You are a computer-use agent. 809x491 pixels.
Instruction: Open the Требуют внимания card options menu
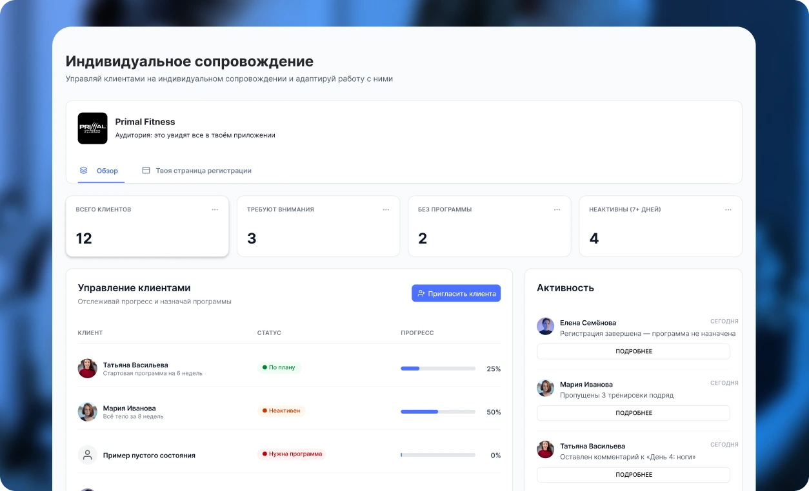click(386, 209)
